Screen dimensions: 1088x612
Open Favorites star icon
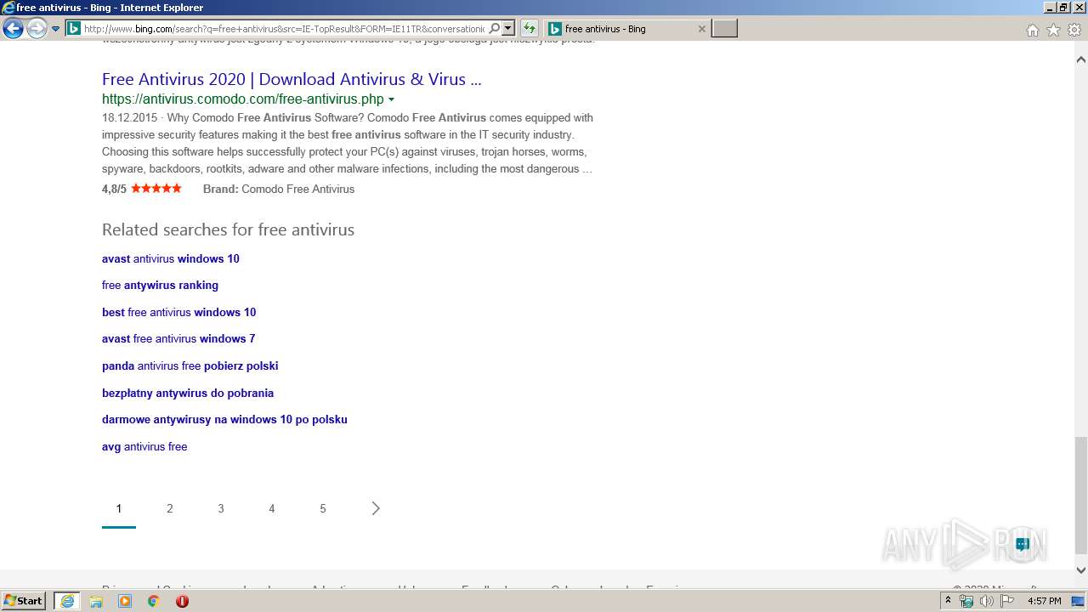pyautogui.click(x=1053, y=30)
